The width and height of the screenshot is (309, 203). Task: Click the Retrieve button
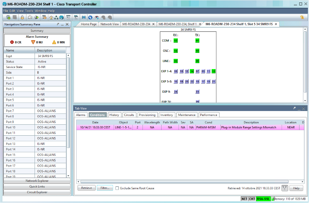(86, 188)
